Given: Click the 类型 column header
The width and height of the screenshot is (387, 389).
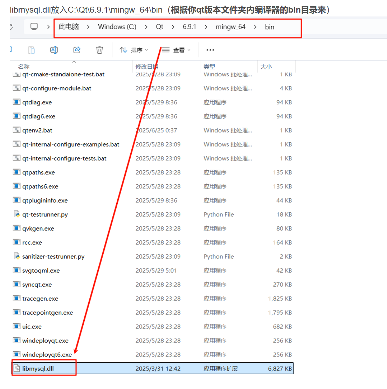Looking at the screenshot, I should [x=209, y=67].
